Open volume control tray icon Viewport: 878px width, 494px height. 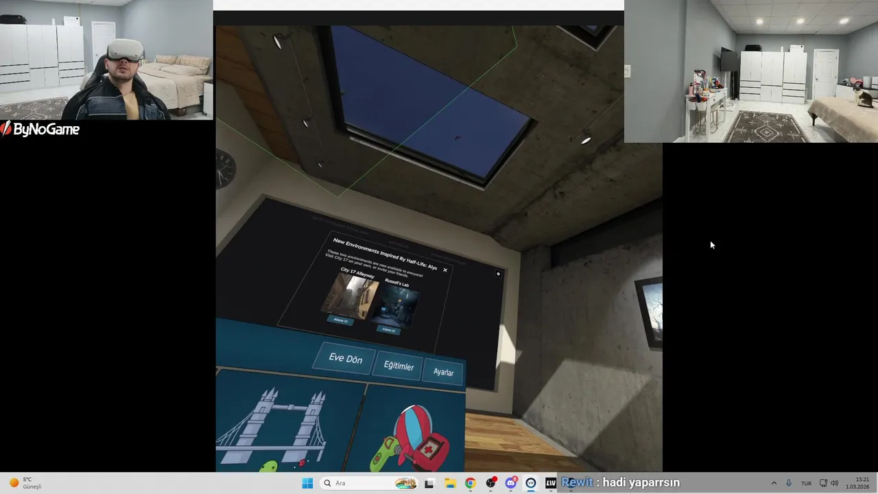tap(834, 483)
